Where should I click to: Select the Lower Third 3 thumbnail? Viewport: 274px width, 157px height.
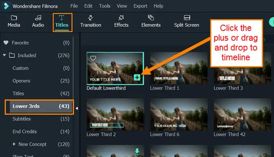point(242,69)
